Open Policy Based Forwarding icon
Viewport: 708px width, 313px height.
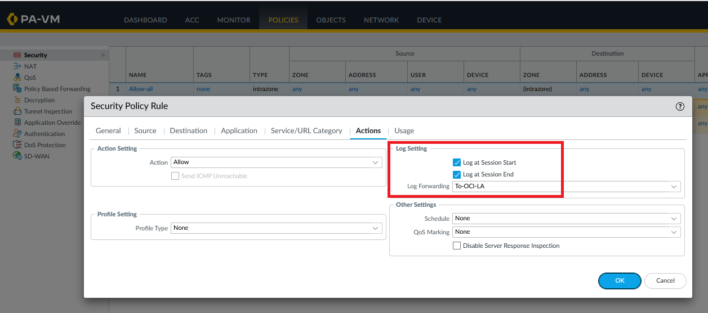(x=17, y=89)
